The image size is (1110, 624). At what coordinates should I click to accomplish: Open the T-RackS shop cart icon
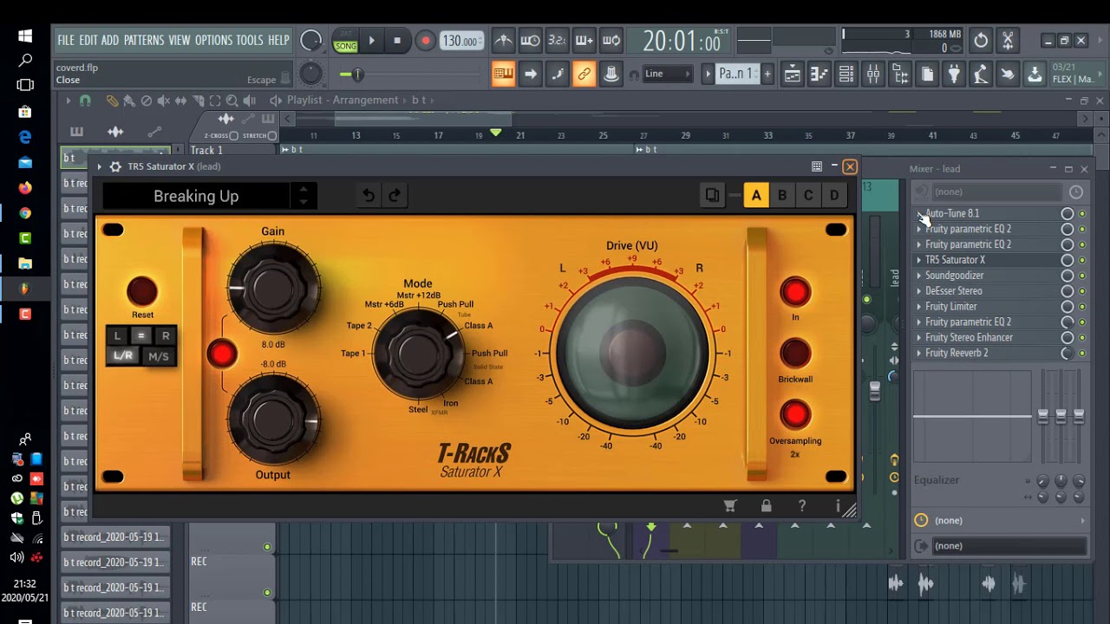[730, 505]
